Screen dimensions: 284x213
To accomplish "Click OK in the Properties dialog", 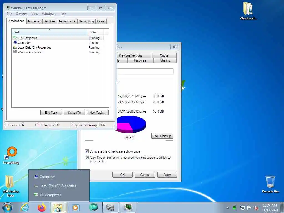I will (122, 175).
